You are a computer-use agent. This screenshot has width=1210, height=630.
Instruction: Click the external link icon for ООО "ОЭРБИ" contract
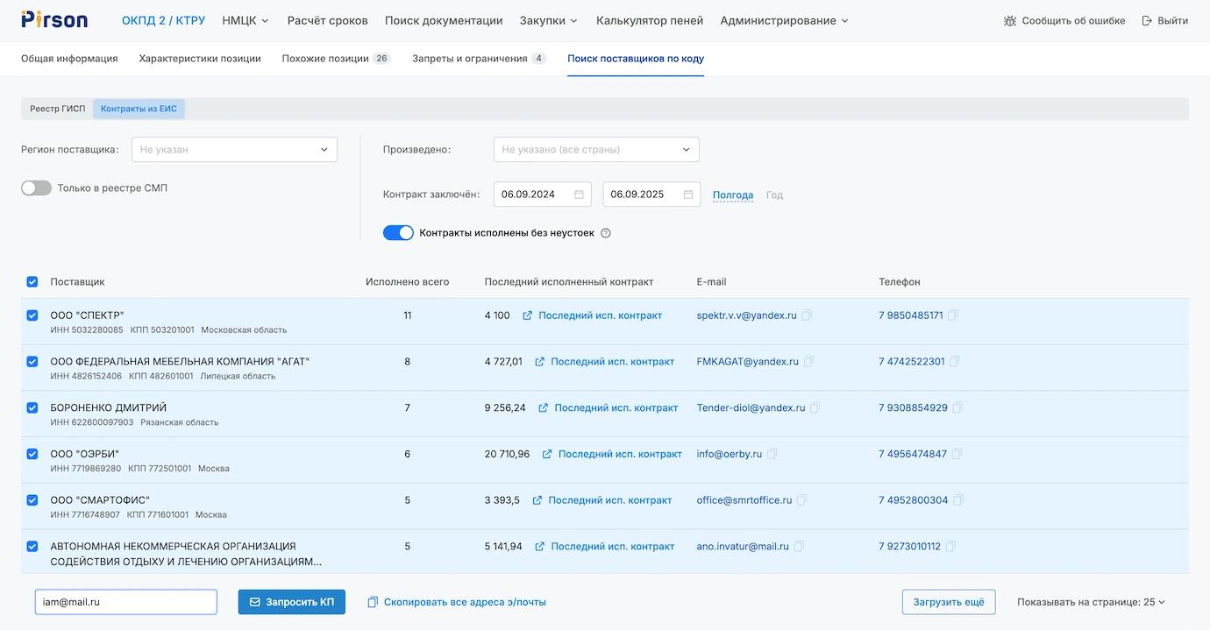tap(547, 455)
